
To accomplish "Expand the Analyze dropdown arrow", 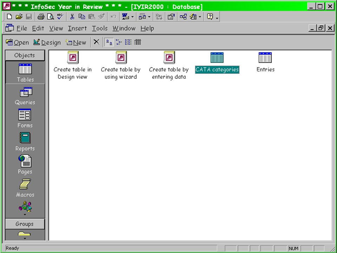I will pos(149,17).
